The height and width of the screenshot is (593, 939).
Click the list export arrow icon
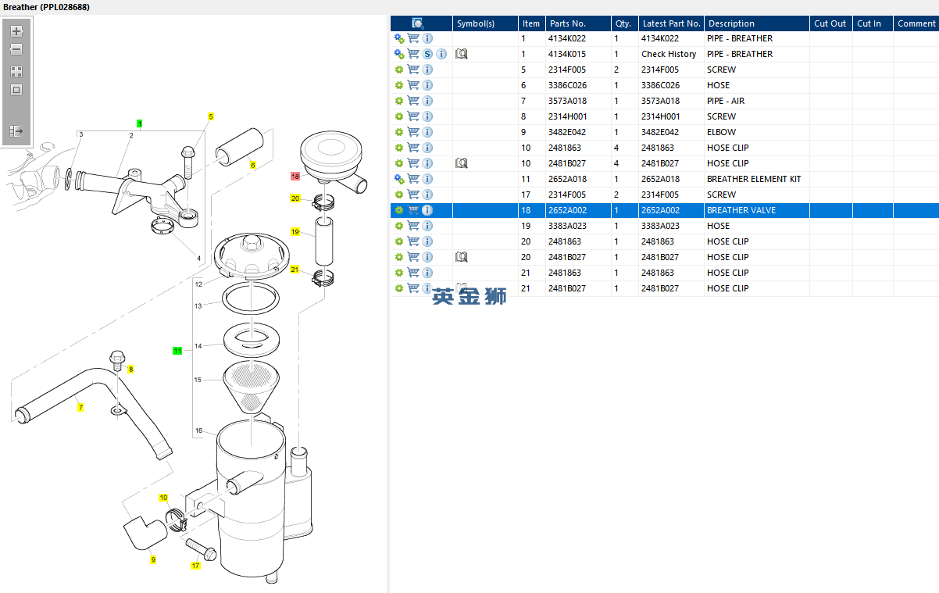(16, 130)
